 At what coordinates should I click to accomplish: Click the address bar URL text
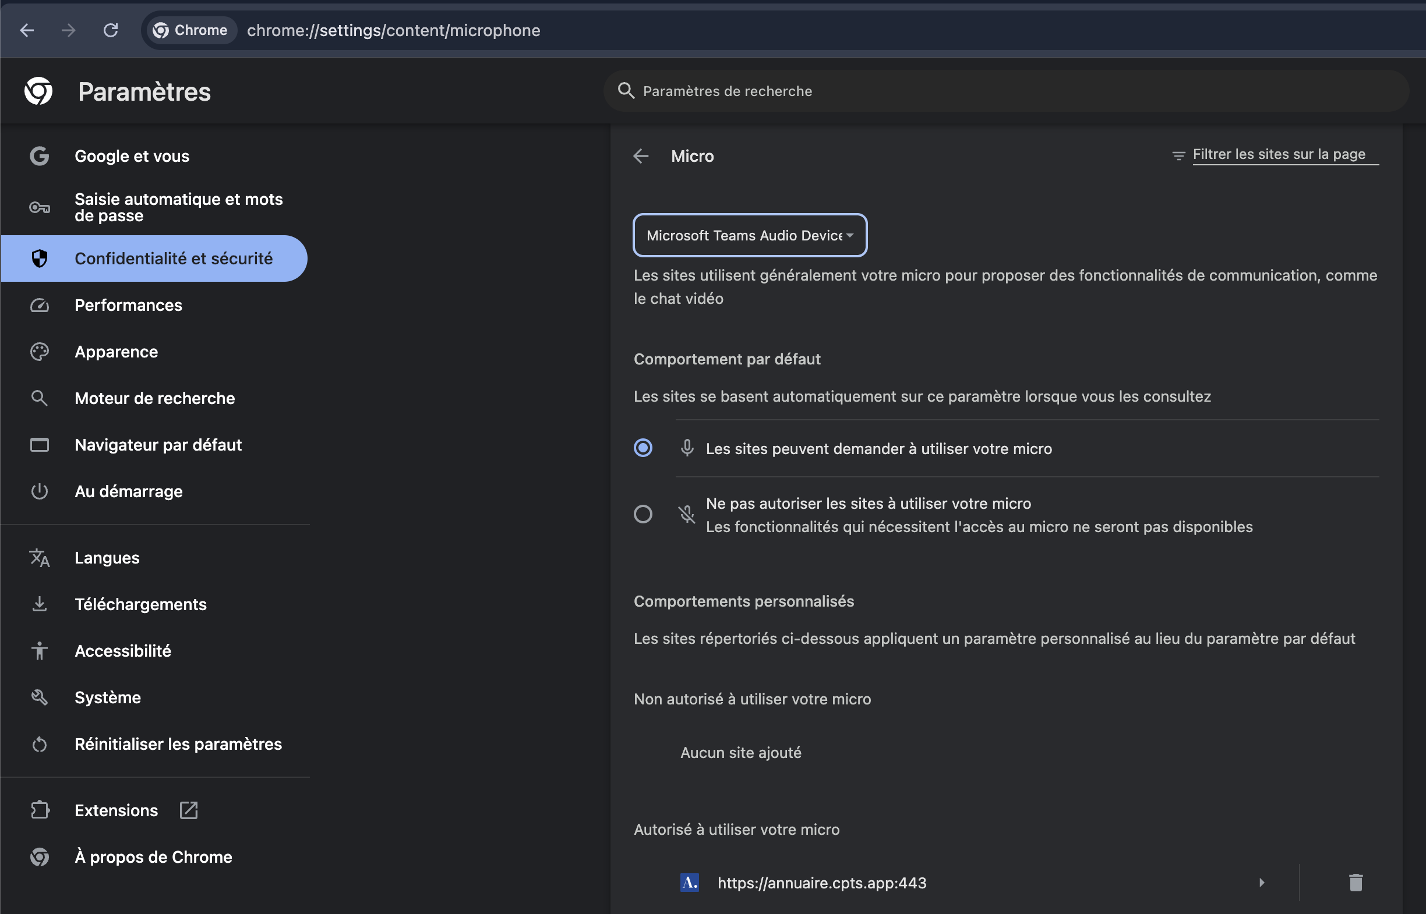point(394,30)
